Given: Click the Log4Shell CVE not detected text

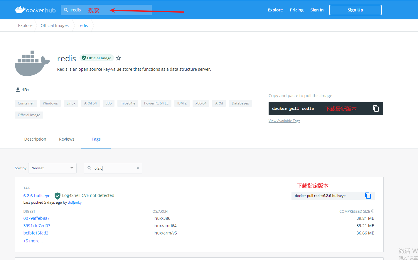Looking at the screenshot, I should (88, 195).
